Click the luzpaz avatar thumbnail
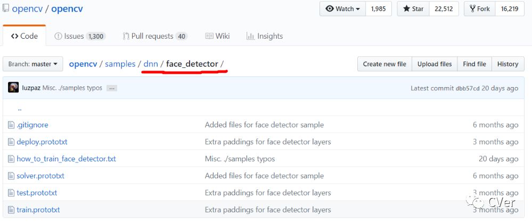Viewport: 532px width, 224px height. pos(13,88)
